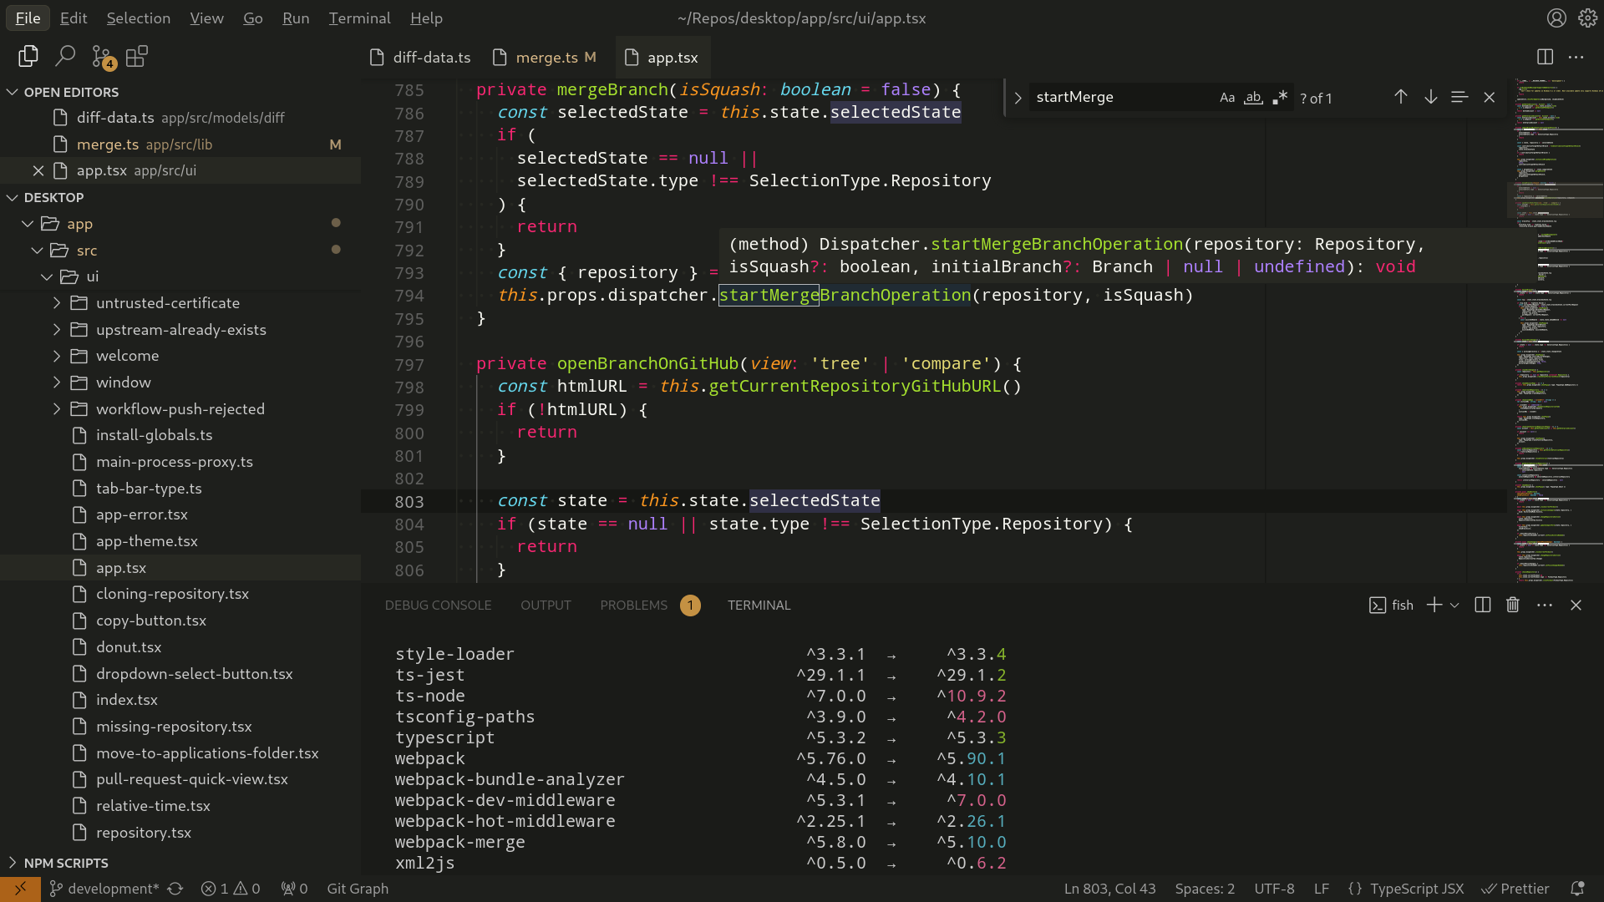1604x902 pixels.
Task: Go to previous find match
Action: point(1401,97)
